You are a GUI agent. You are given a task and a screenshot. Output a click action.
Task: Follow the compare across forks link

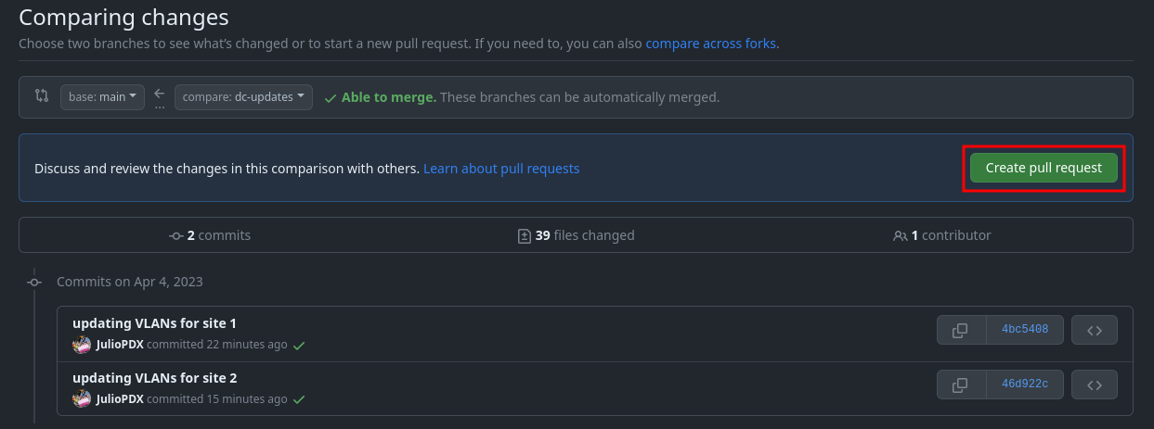(x=712, y=44)
